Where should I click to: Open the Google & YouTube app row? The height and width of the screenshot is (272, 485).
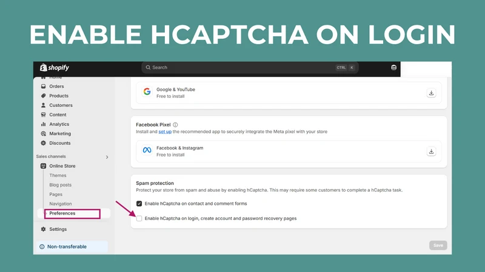tap(289, 93)
